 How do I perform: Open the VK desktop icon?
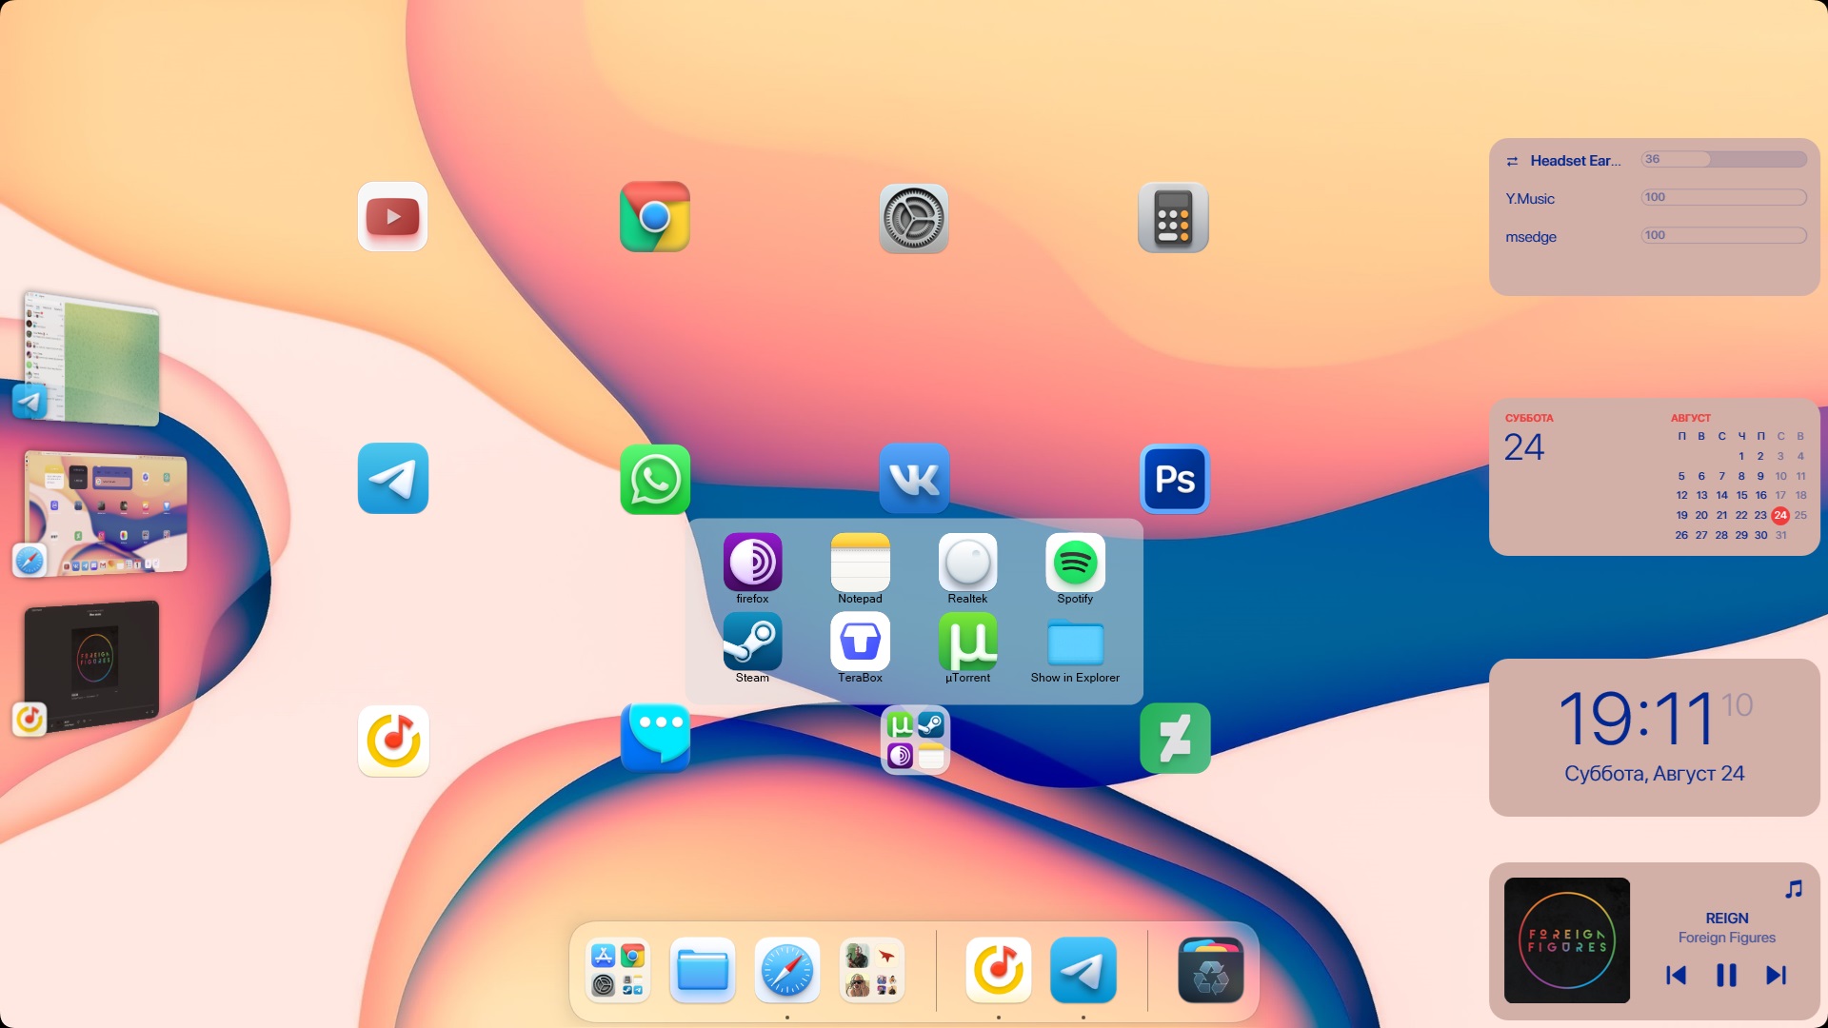click(x=915, y=479)
